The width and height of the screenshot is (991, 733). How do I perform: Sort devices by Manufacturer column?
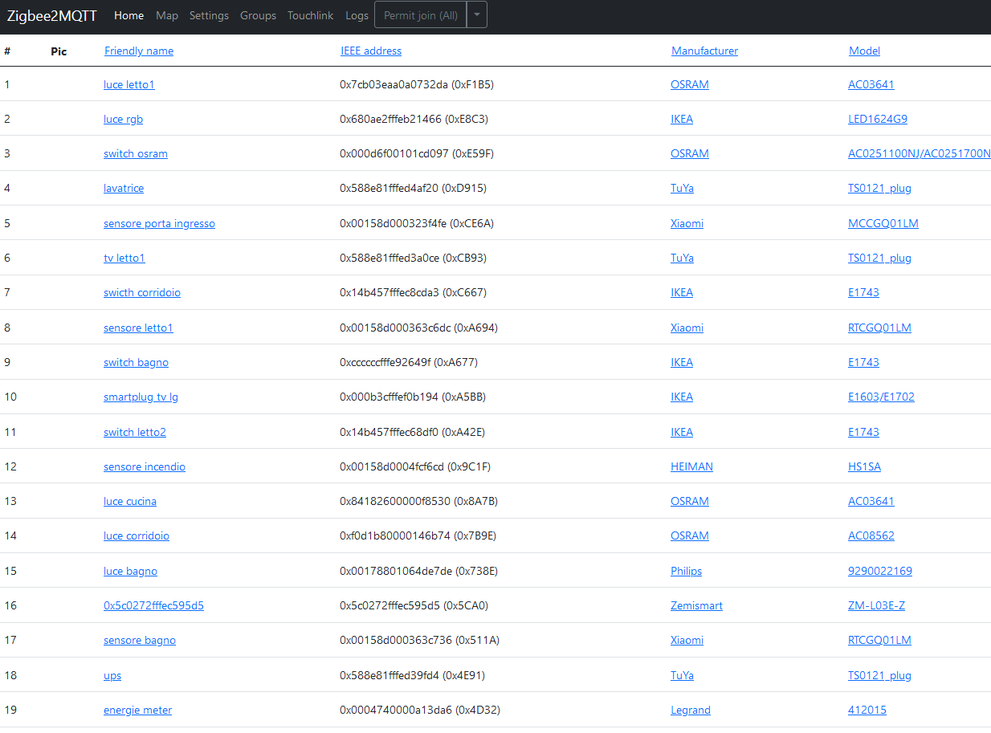tap(704, 51)
